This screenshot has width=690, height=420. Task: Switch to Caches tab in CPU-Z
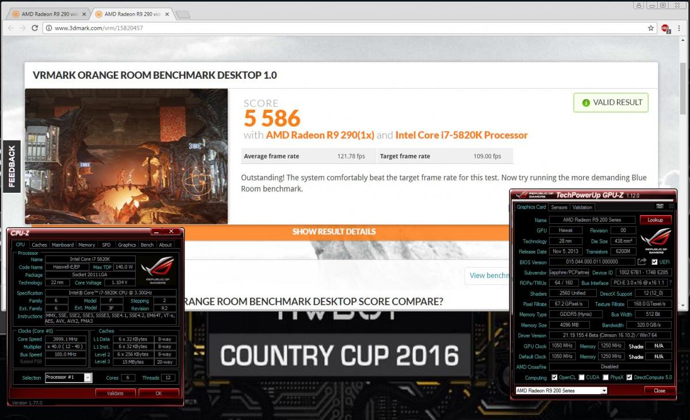(x=39, y=245)
